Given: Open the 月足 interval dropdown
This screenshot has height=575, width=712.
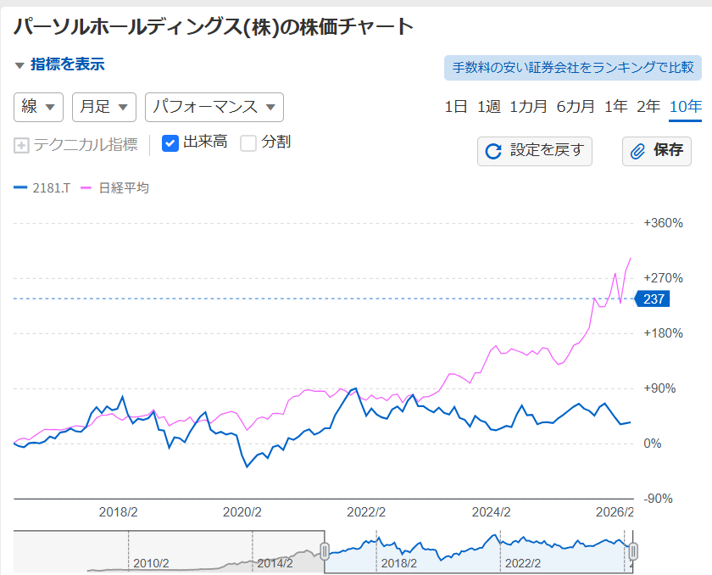Looking at the screenshot, I should 104,107.
